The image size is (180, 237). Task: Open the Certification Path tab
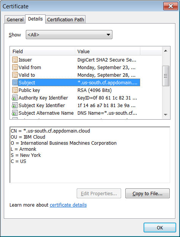click(x=65, y=19)
